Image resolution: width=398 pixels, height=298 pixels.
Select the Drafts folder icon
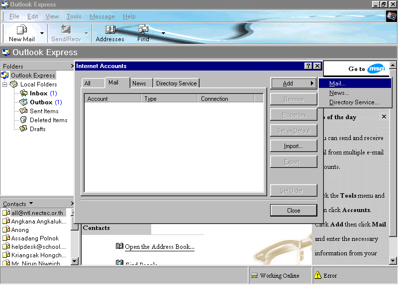23,129
